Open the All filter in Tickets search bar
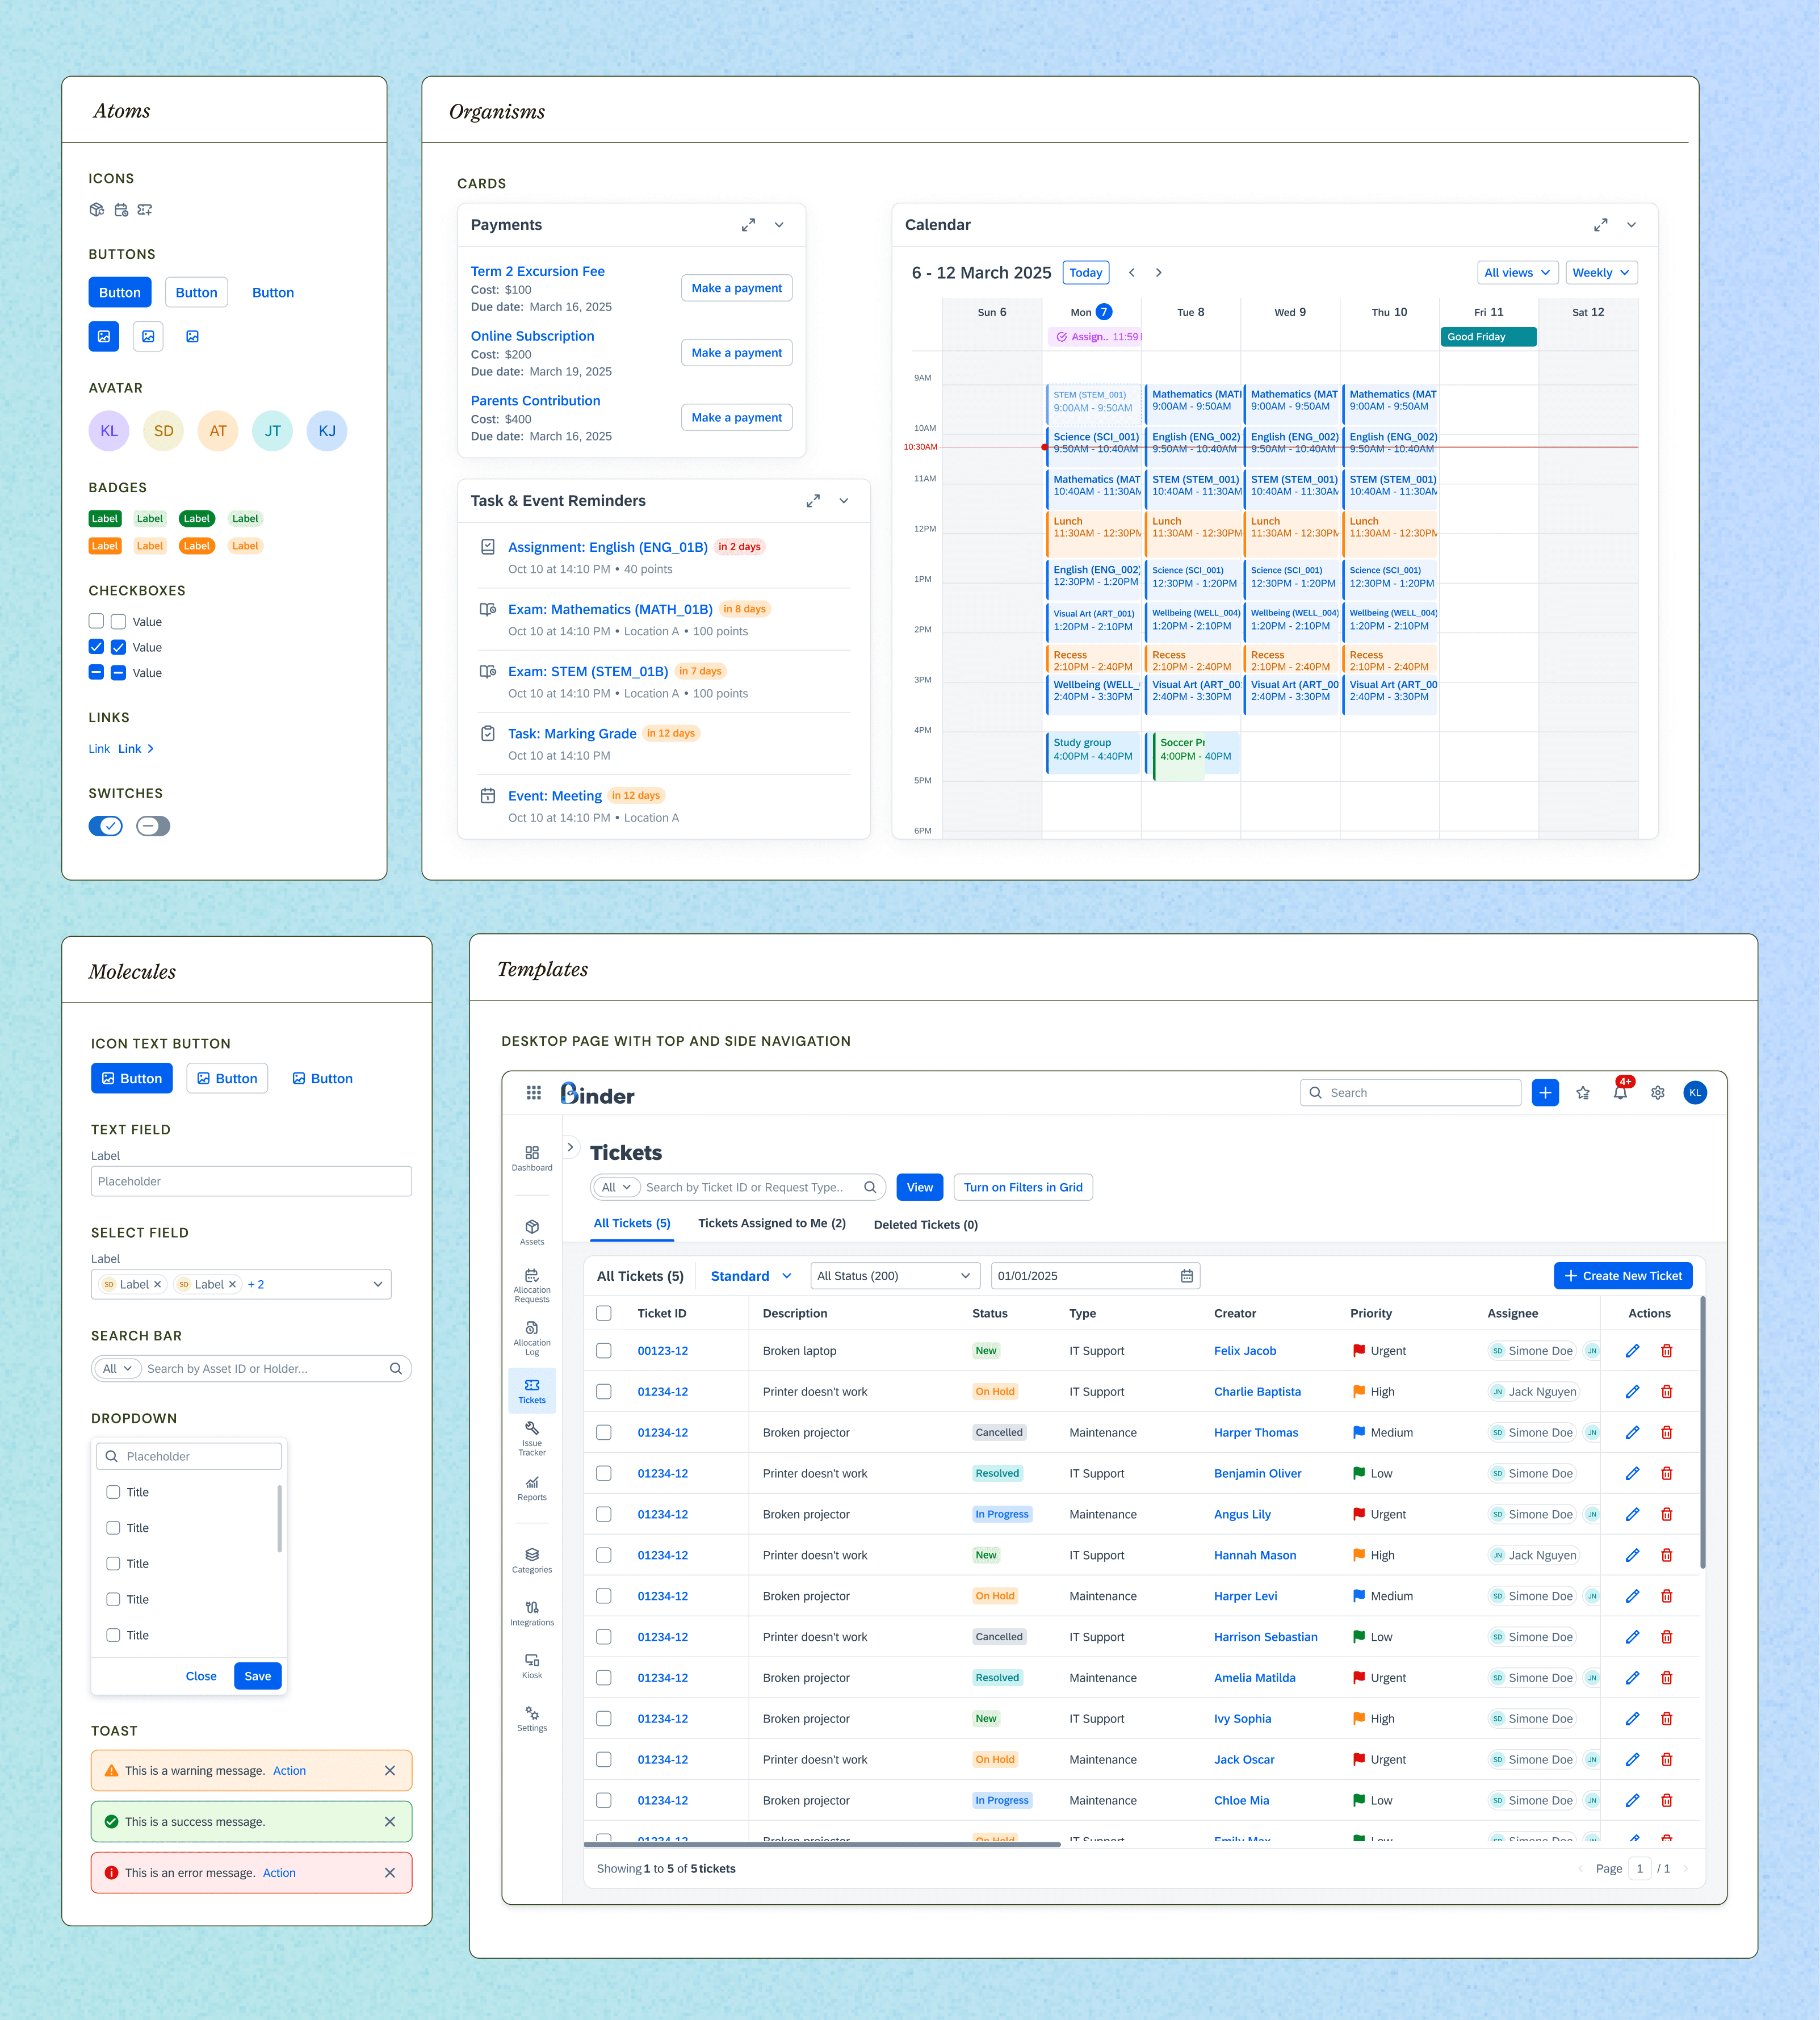The image size is (1820, 2020). coord(616,1188)
